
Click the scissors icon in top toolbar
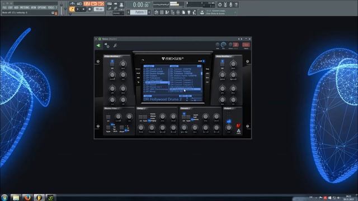click(x=225, y=4)
